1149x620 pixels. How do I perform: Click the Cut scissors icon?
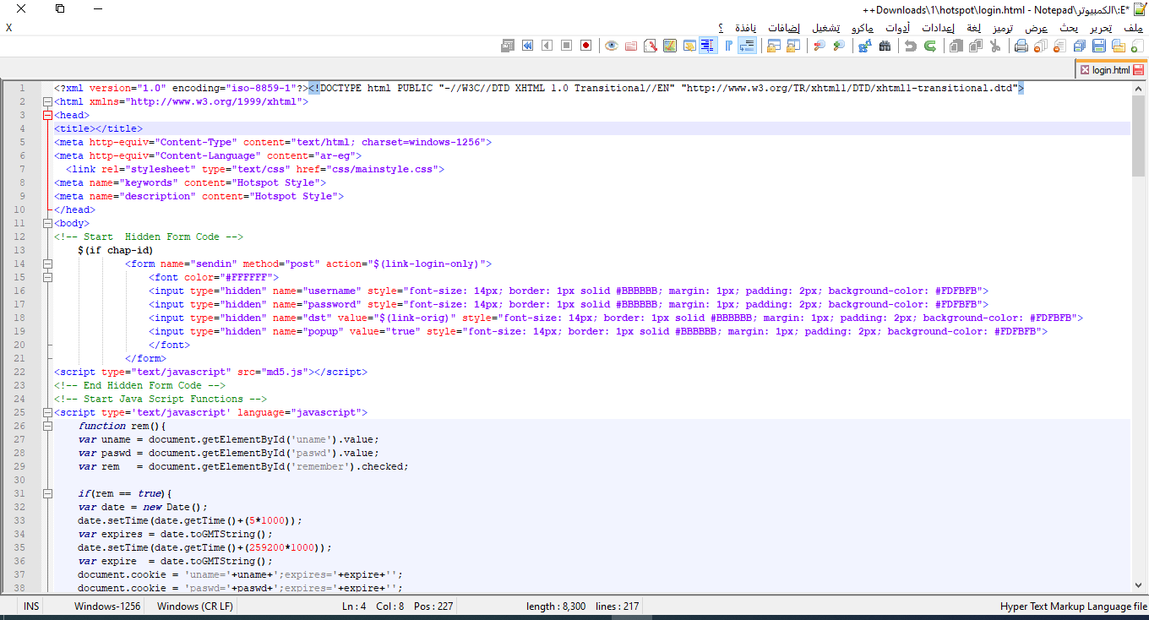point(995,46)
